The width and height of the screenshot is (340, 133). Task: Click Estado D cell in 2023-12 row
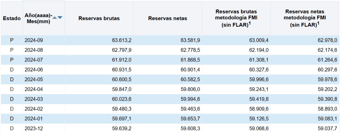(12, 128)
